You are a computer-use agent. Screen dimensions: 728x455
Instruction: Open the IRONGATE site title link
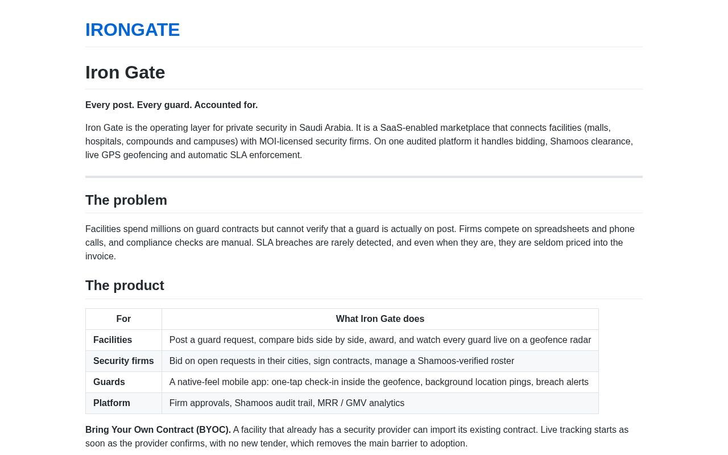pyautogui.click(x=133, y=30)
